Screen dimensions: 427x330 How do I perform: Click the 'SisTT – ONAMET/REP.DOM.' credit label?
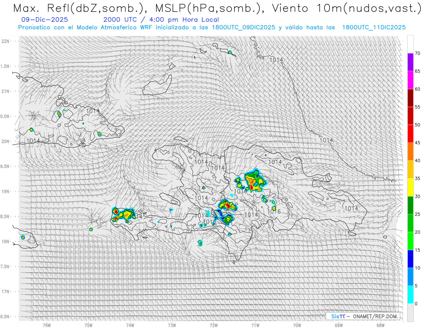pyautogui.click(x=363, y=316)
